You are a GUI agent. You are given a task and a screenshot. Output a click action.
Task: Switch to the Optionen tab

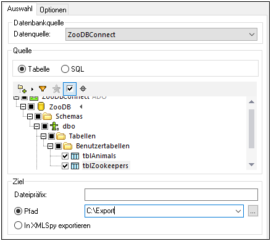pos(53,10)
